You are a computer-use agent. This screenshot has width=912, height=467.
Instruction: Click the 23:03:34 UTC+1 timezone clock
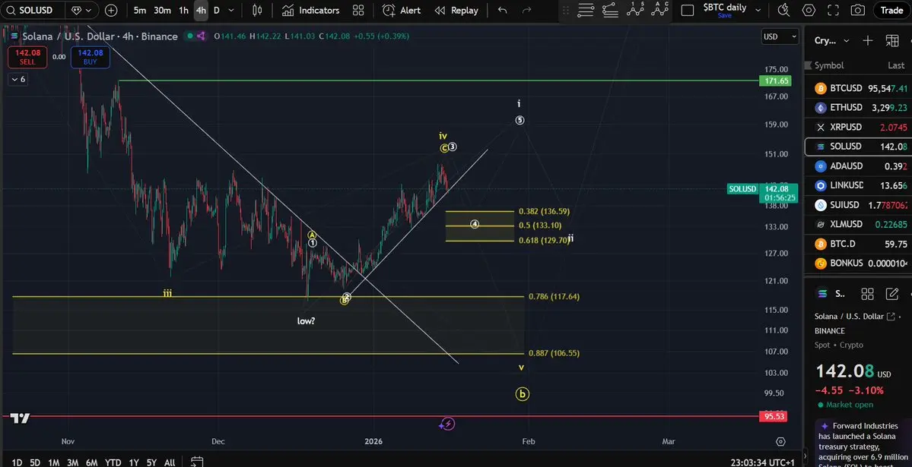click(x=762, y=462)
